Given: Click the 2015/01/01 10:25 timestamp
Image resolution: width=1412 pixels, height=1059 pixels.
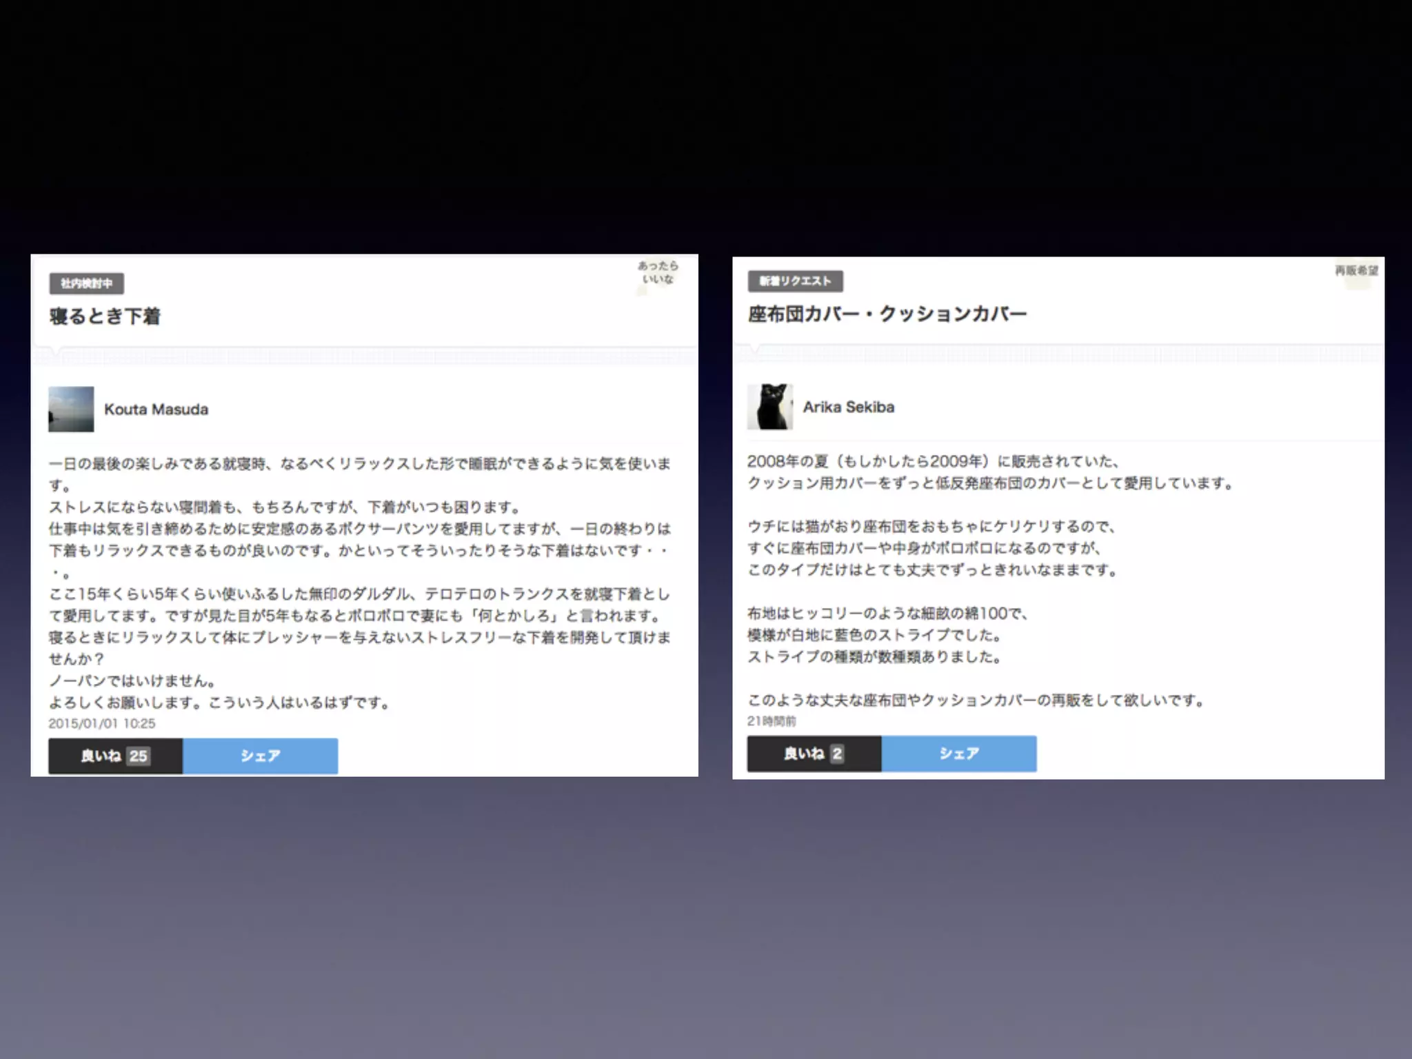Looking at the screenshot, I should tap(102, 723).
